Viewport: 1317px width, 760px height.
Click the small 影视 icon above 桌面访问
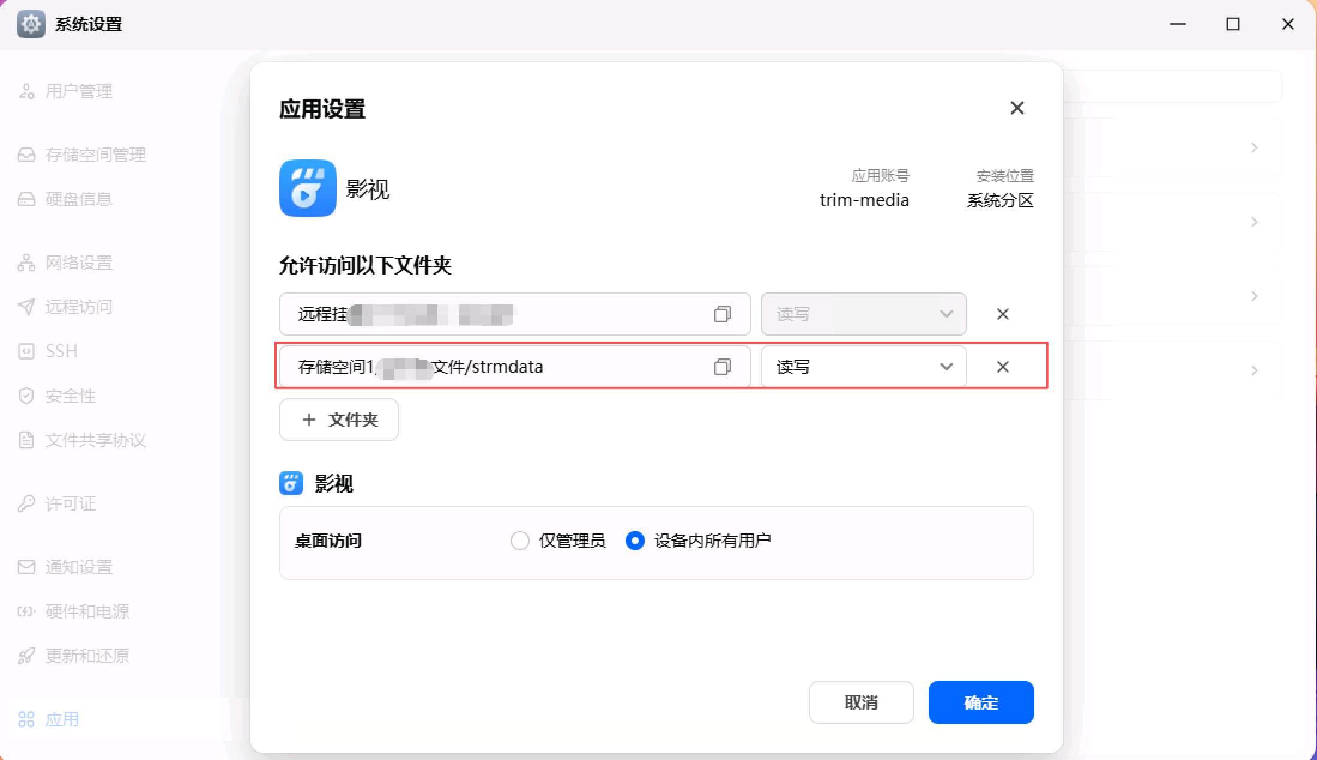(x=291, y=483)
